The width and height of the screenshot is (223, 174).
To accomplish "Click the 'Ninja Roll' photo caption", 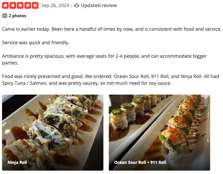I will pyautogui.click(x=17, y=163).
